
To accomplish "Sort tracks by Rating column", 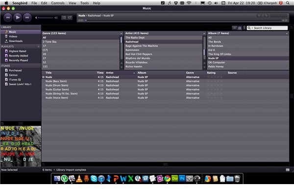I will point(211,72).
